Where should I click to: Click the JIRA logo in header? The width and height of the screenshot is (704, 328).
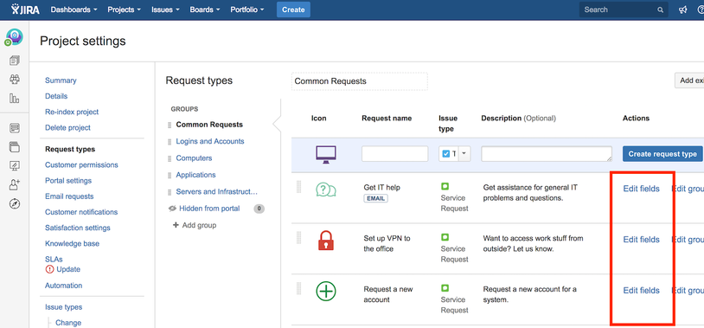tap(25, 10)
